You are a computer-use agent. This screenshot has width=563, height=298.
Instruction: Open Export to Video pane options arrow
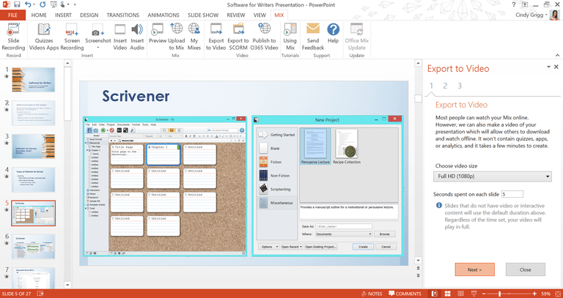[x=548, y=67]
